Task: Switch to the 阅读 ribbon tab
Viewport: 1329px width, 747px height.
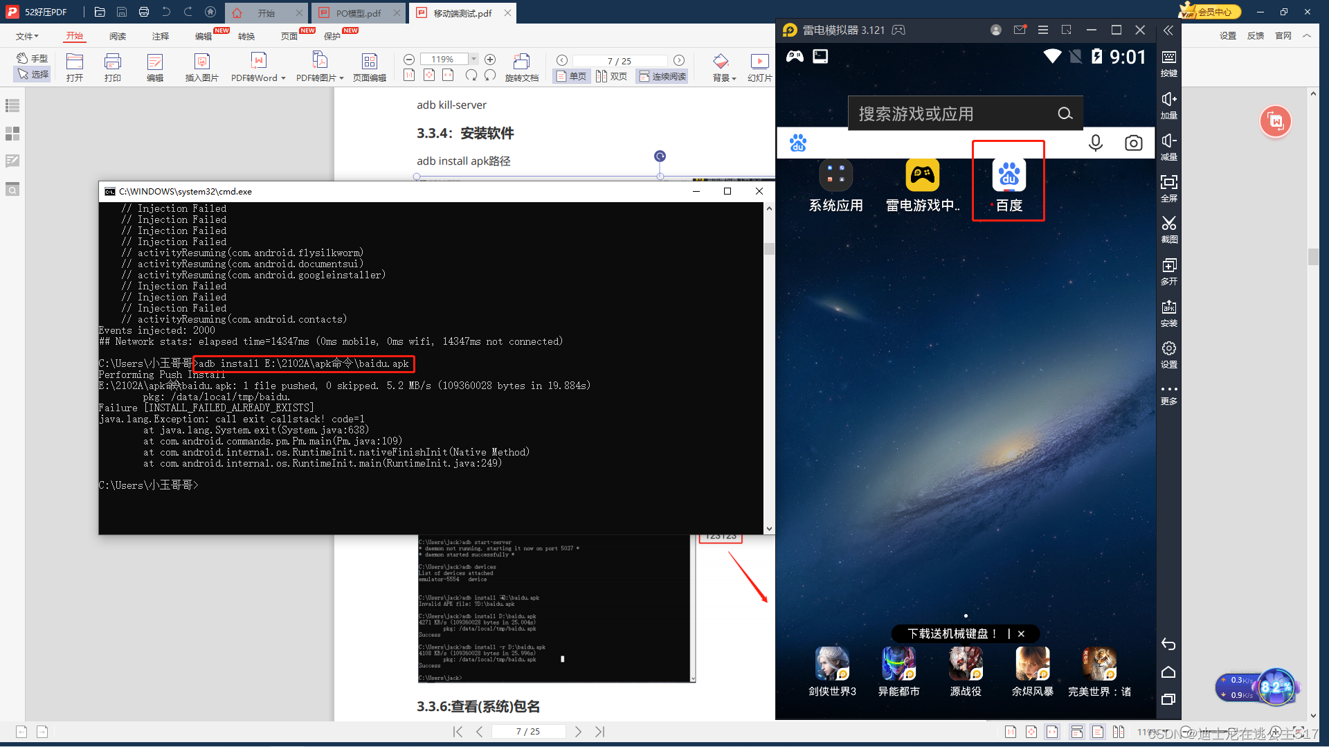Action: (118, 36)
